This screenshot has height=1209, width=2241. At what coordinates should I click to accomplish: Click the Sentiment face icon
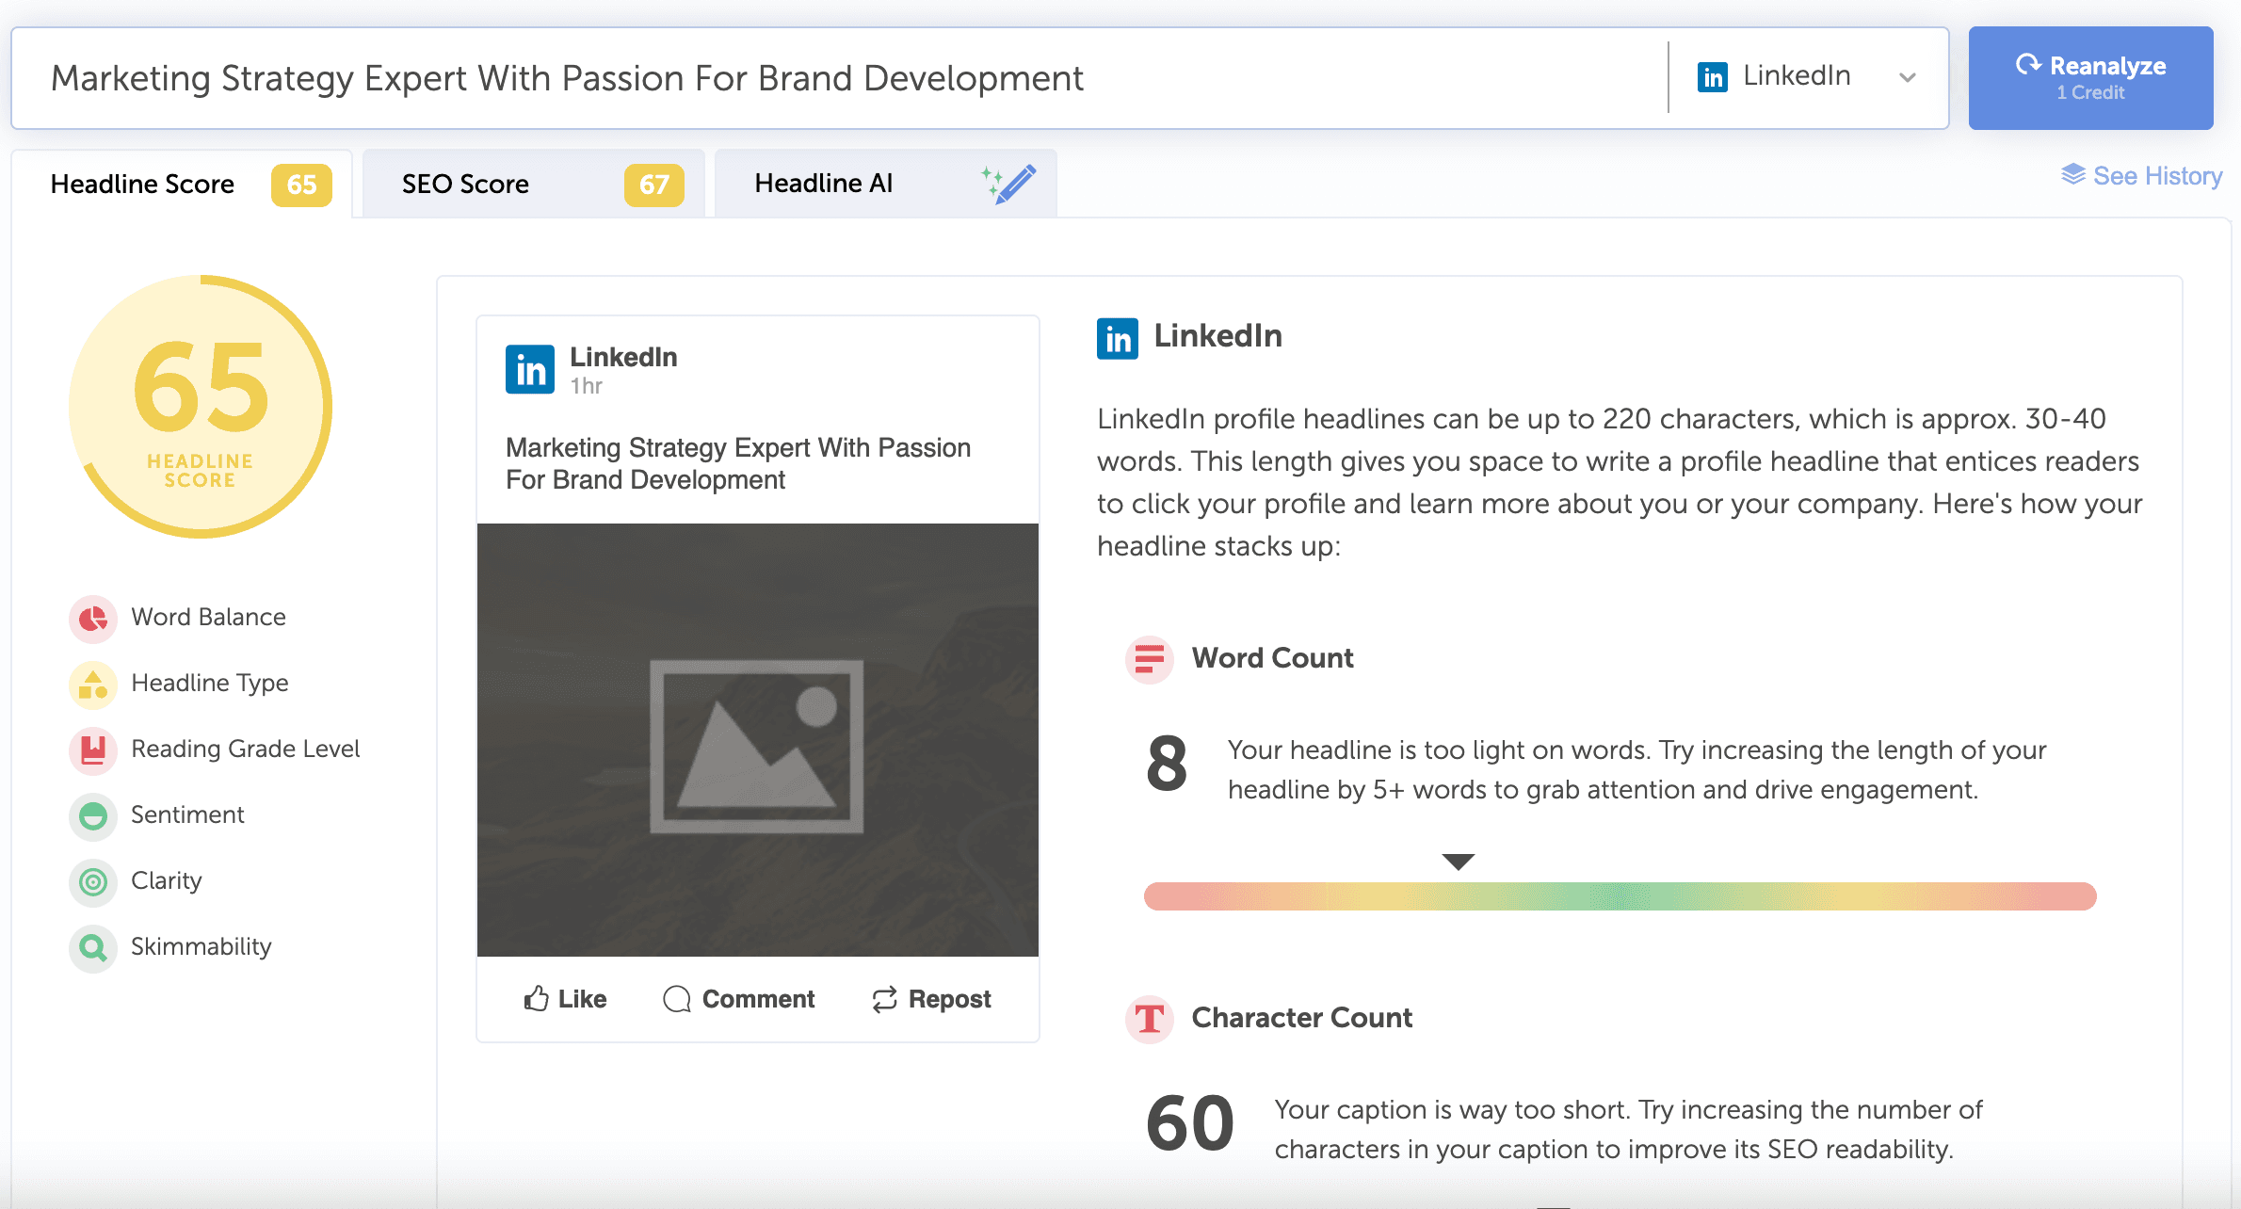pos(92,816)
